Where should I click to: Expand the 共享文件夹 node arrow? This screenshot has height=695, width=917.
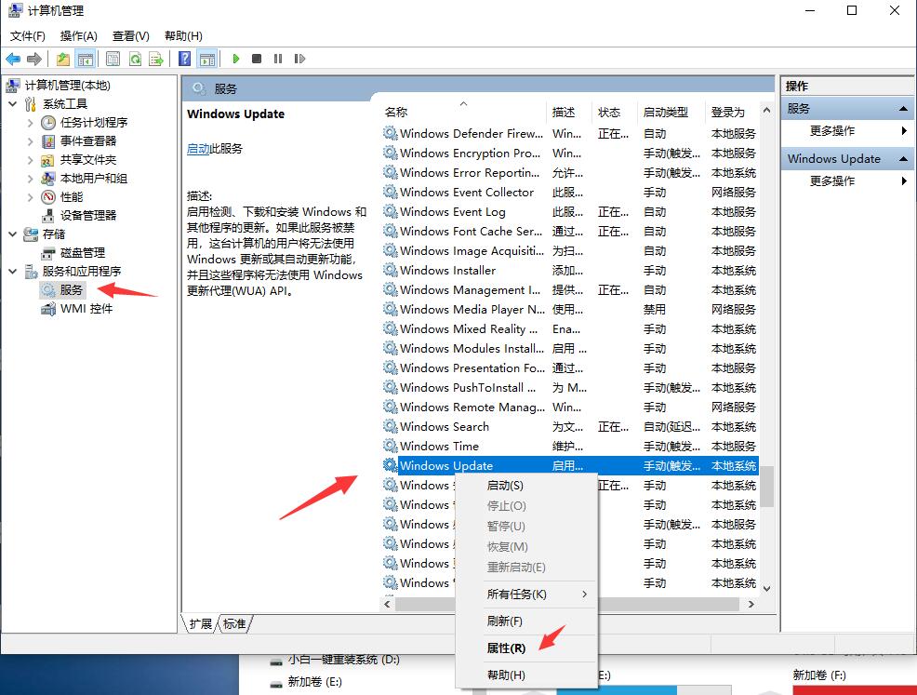coord(30,160)
